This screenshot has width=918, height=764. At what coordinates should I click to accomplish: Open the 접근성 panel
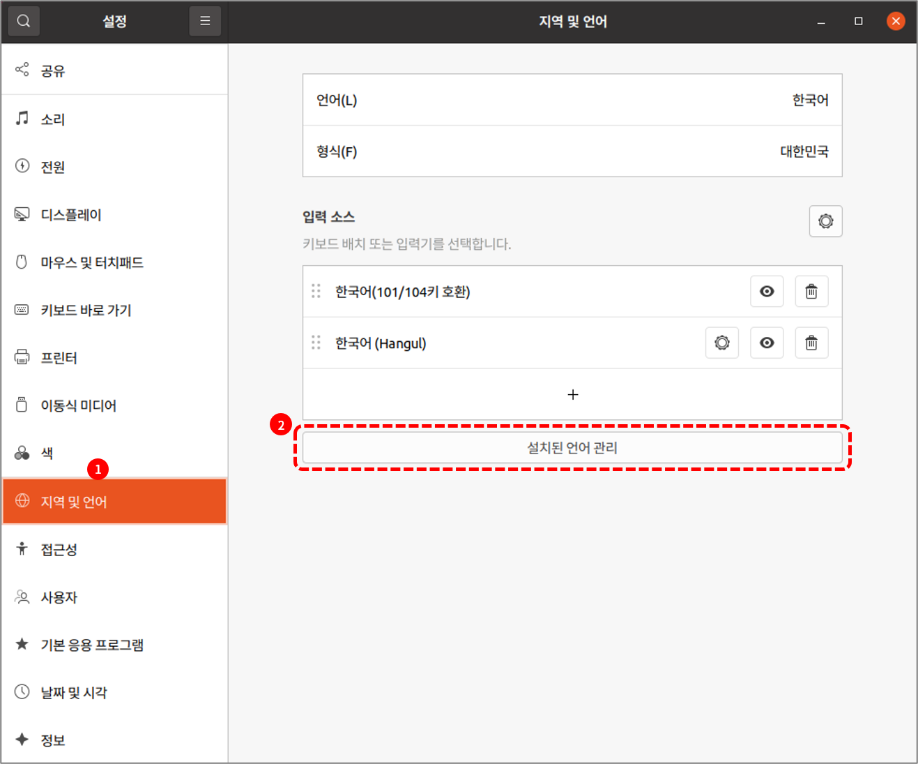pyautogui.click(x=114, y=549)
